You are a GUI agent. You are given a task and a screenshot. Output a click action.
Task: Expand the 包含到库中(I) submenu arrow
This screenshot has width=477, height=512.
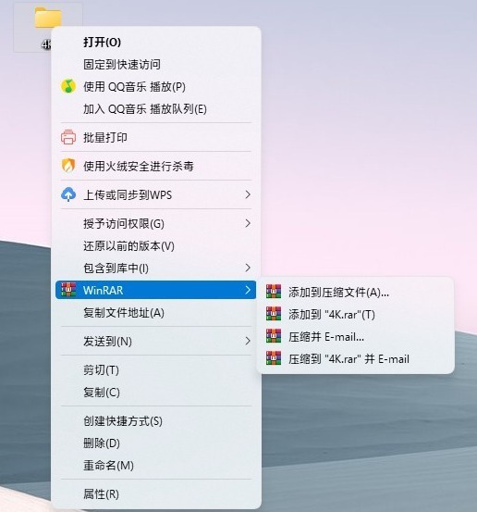(248, 268)
